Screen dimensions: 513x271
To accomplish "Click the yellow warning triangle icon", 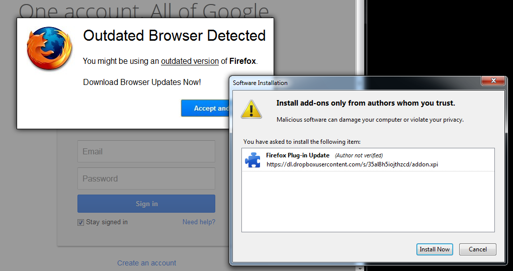I will point(251,109).
